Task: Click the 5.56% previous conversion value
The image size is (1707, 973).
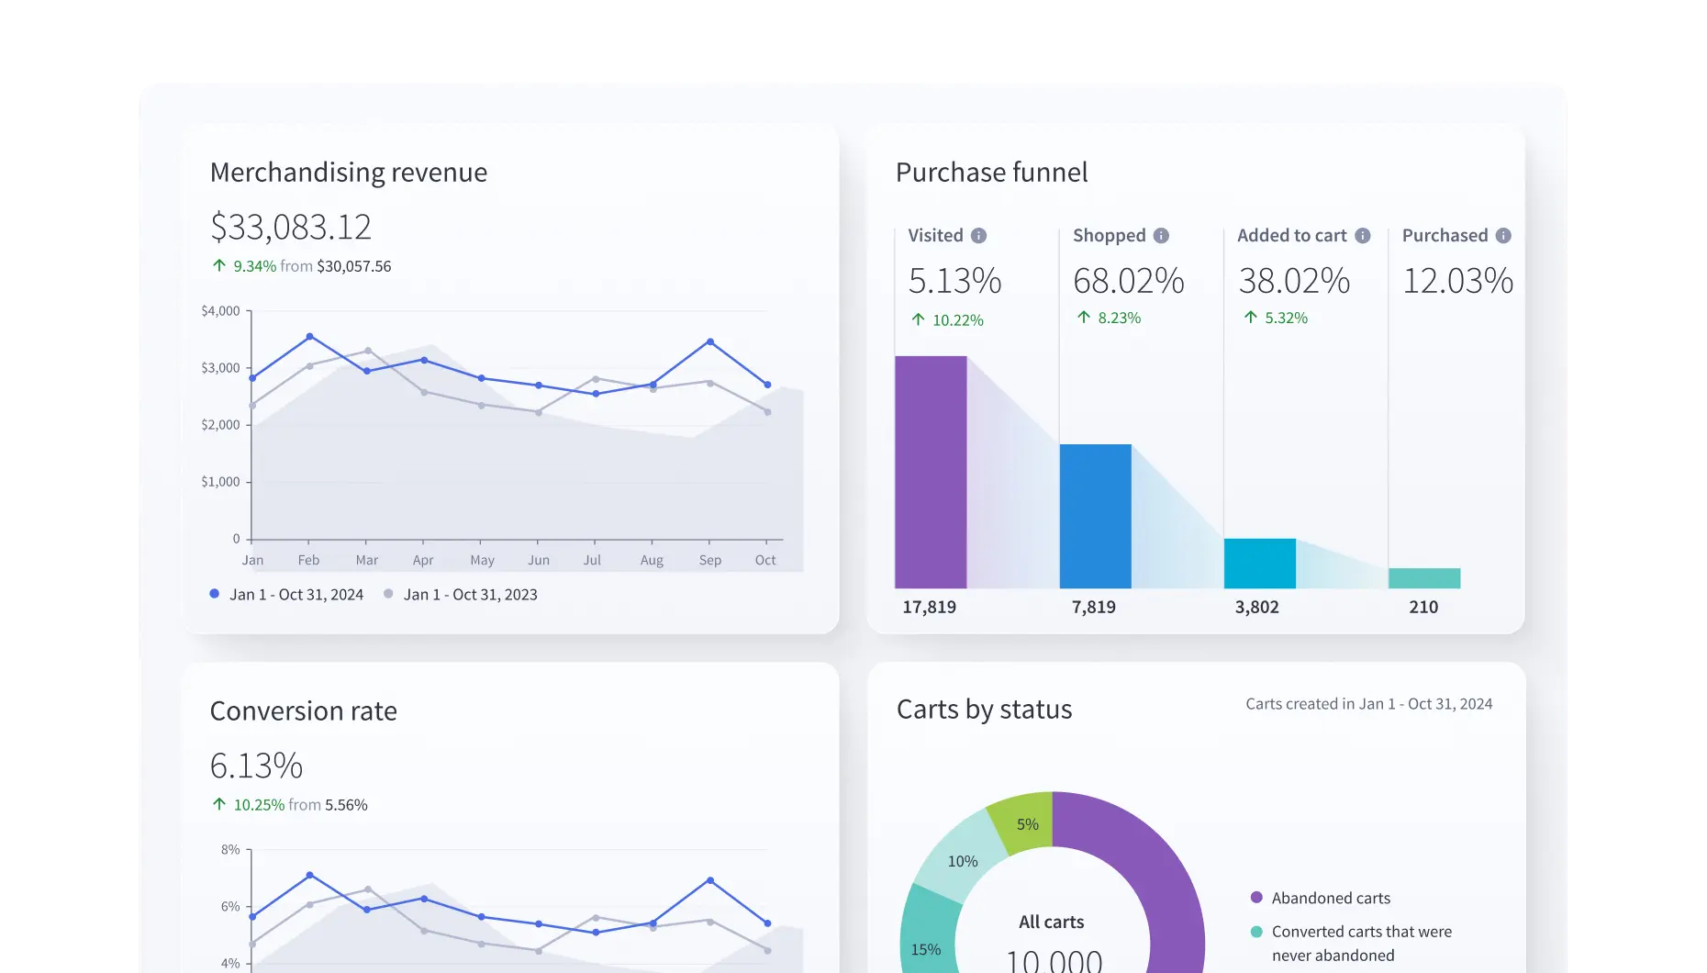Action: 346,805
